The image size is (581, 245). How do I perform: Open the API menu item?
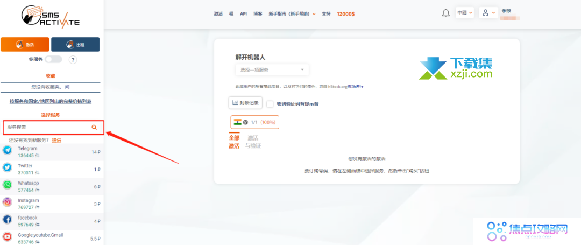click(244, 13)
